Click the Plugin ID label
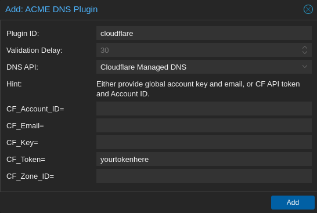The height and width of the screenshot is (213, 317). click(x=23, y=33)
